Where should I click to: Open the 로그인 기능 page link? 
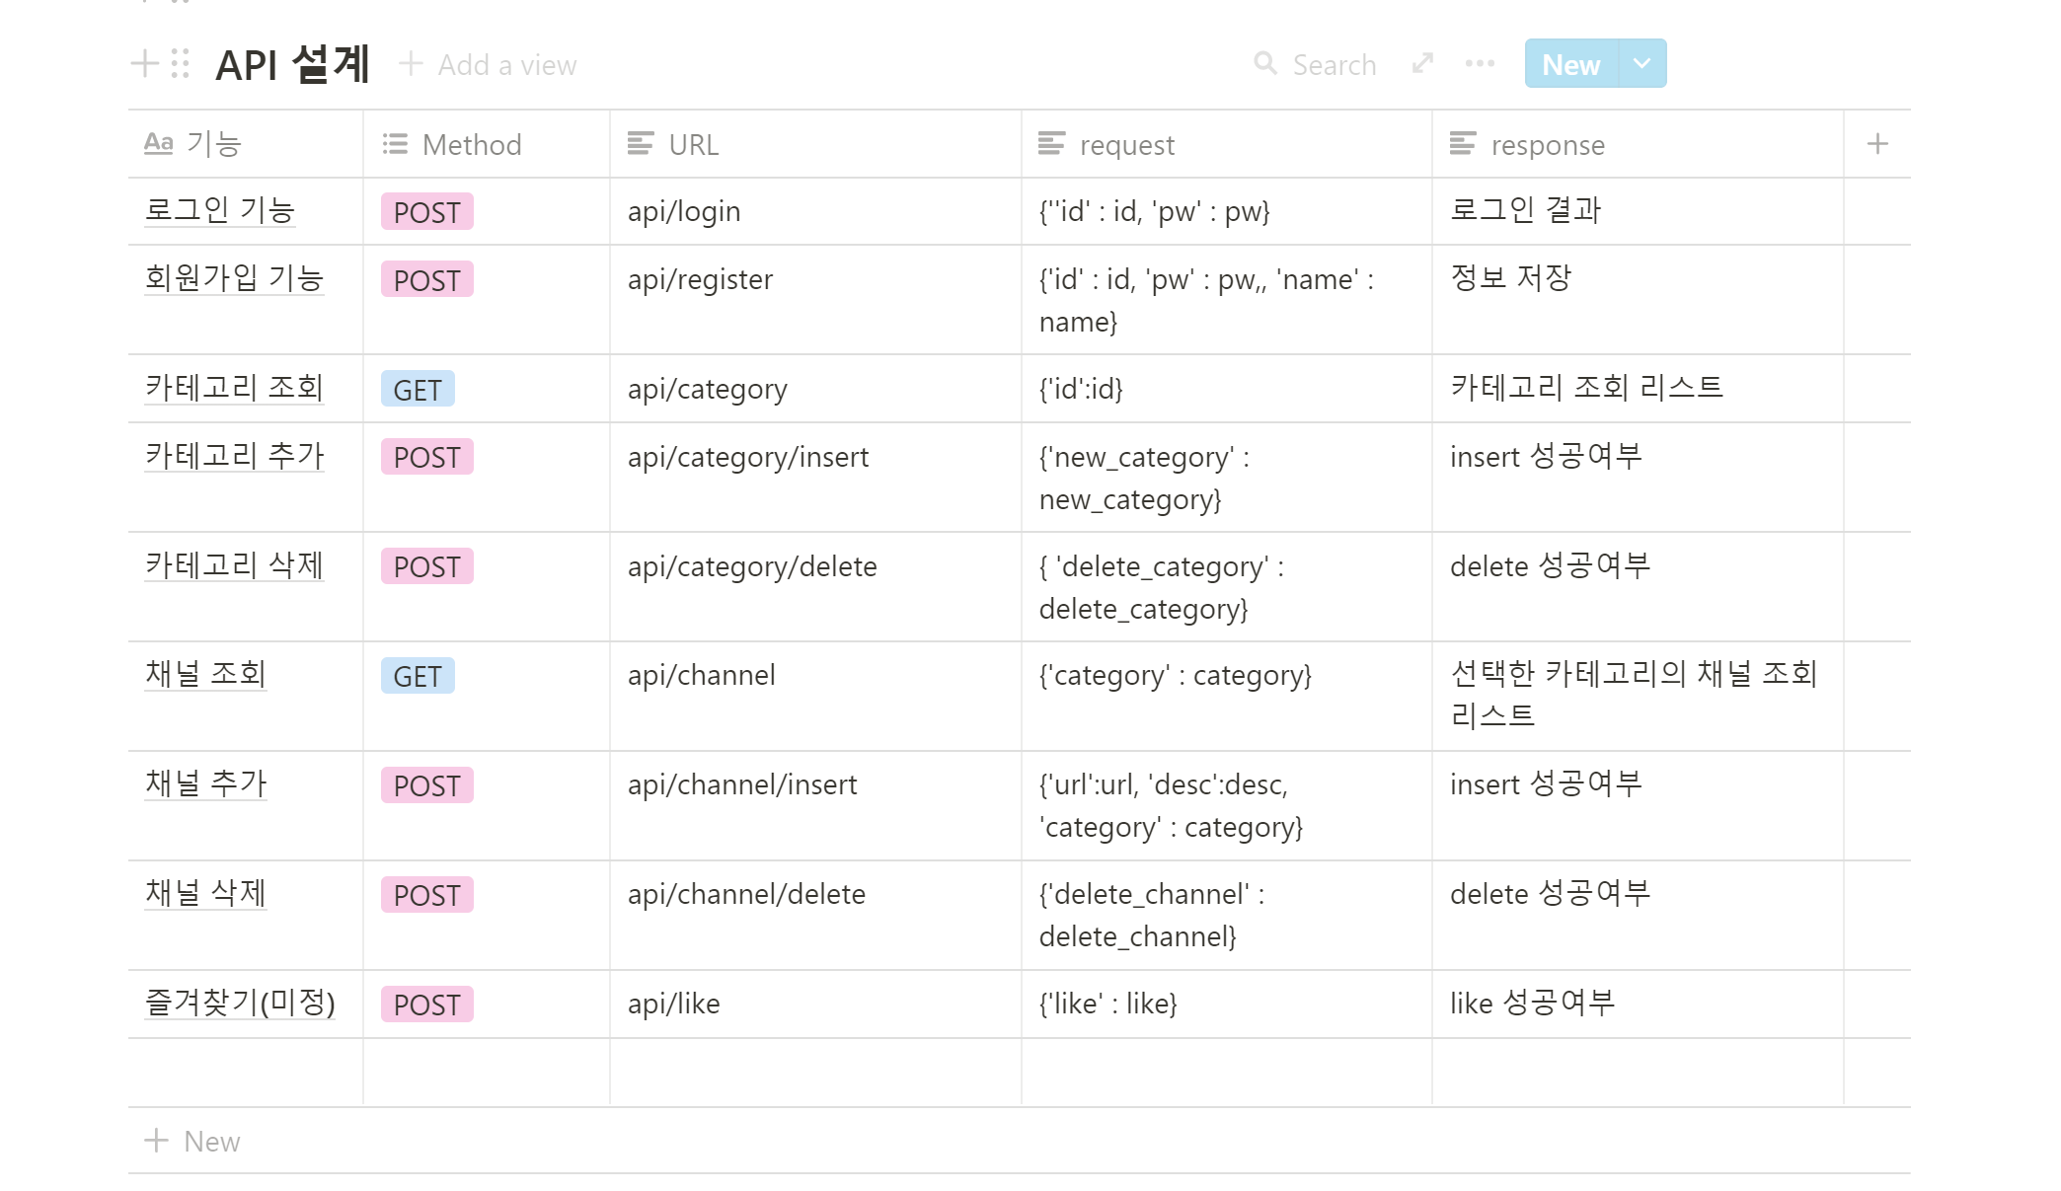tap(219, 210)
